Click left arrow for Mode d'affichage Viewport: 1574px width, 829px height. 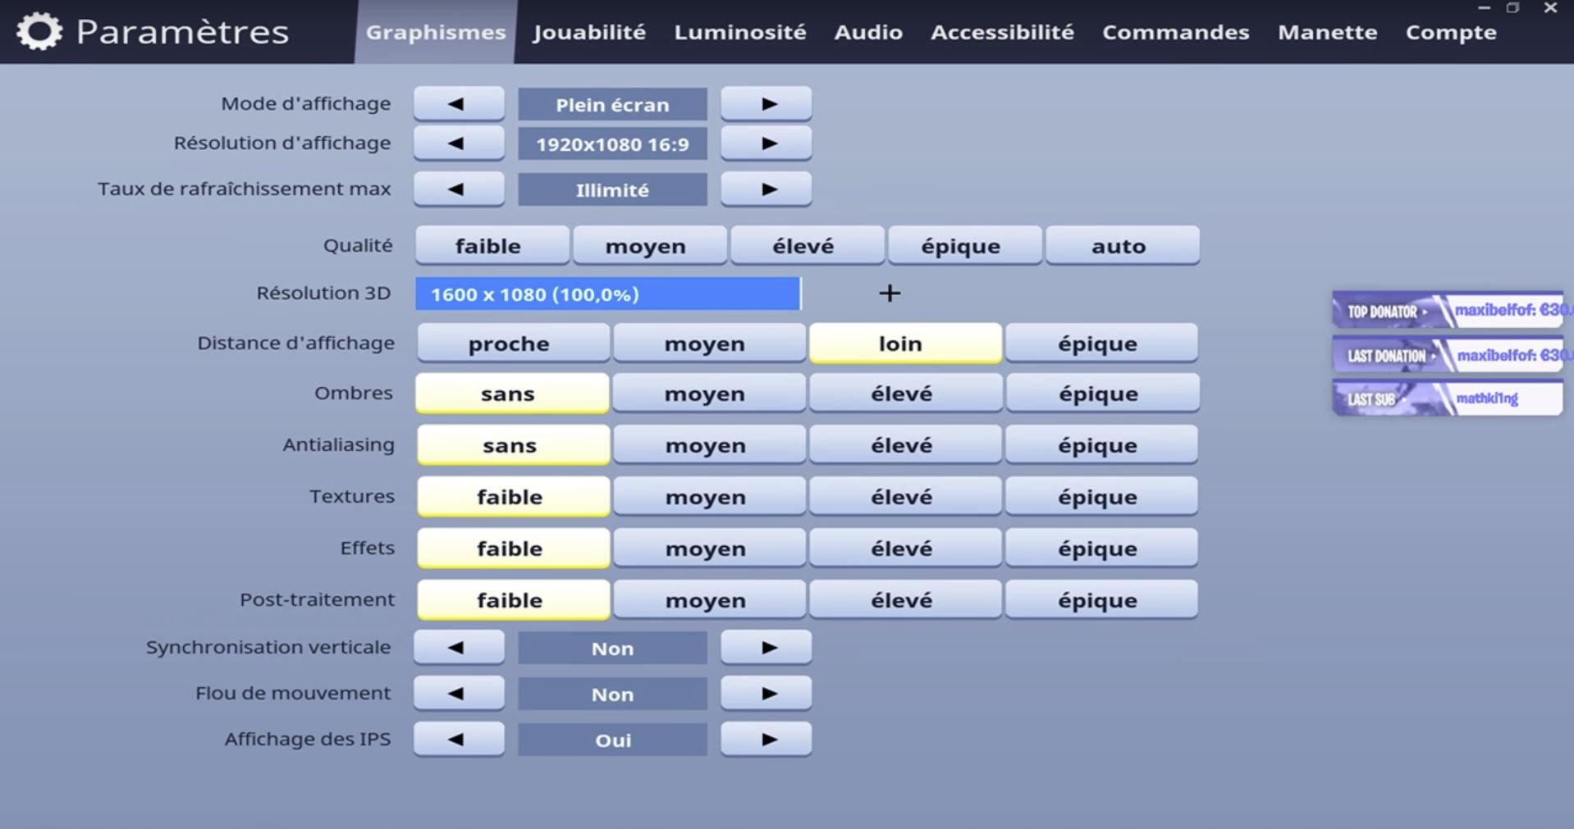click(459, 104)
